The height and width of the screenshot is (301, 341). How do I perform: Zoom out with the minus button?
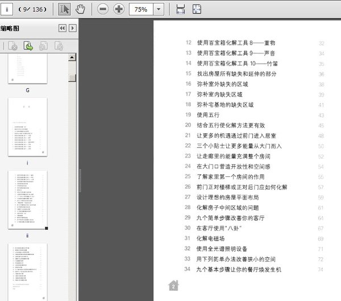point(103,9)
